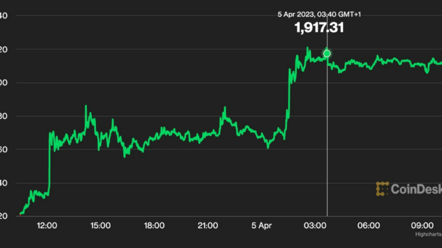Click the 09:00 time axis label

pyautogui.click(x=422, y=225)
